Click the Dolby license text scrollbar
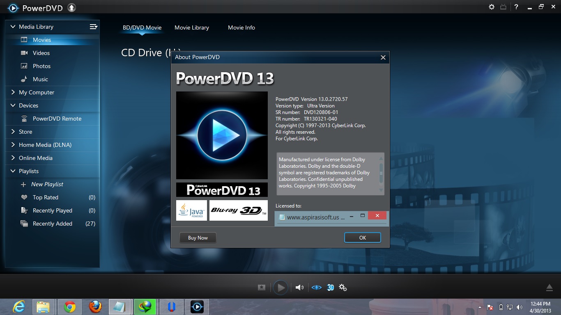561x315 pixels. pos(381,173)
